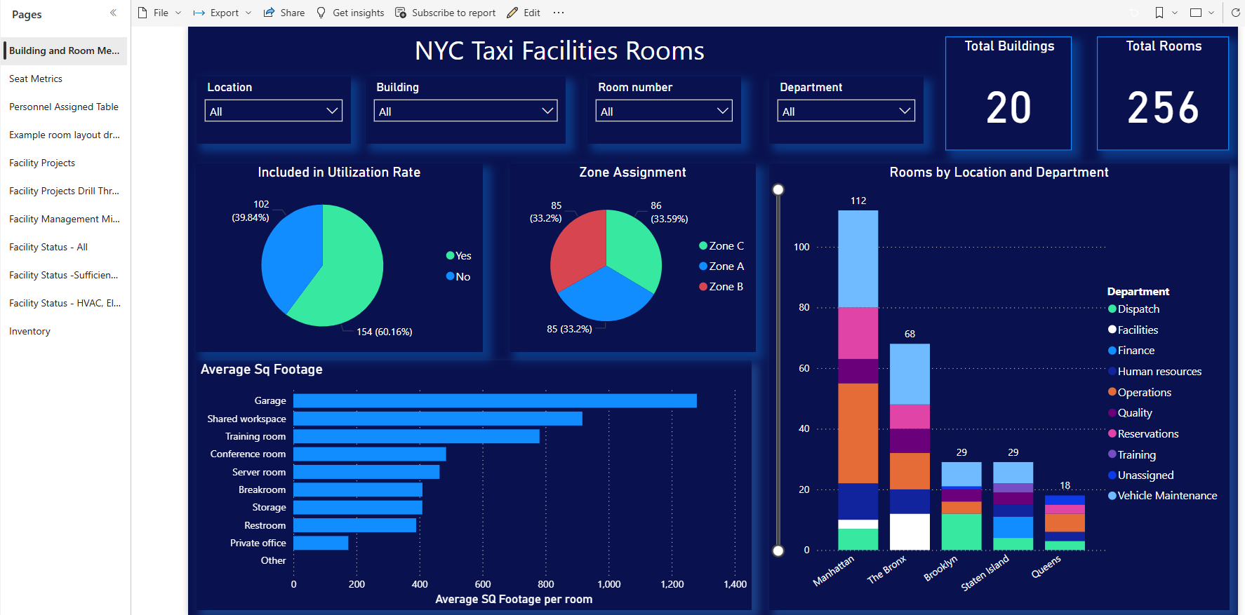Switch to the Seat Metrics page

point(36,79)
